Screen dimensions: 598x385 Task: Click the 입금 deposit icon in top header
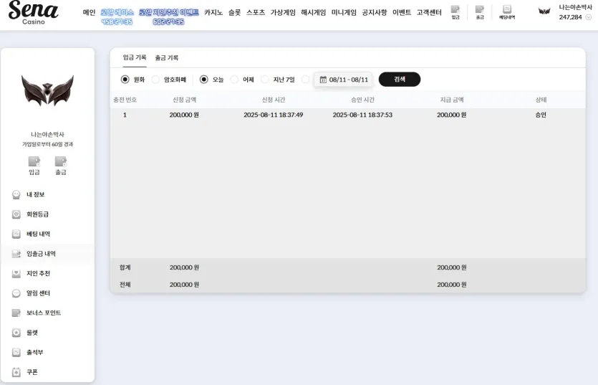pyautogui.click(x=455, y=11)
